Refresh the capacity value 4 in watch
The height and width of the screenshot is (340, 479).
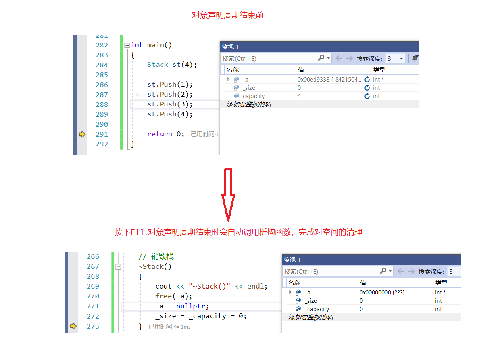click(x=367, y=96)
